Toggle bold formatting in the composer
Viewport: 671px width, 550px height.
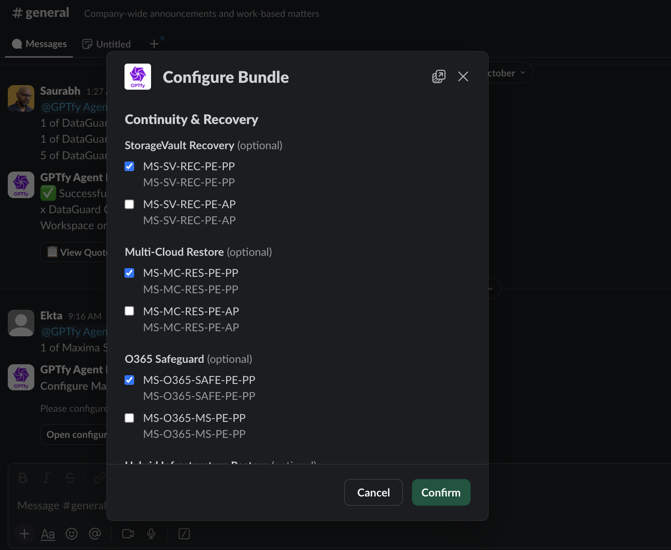(23, 478)
